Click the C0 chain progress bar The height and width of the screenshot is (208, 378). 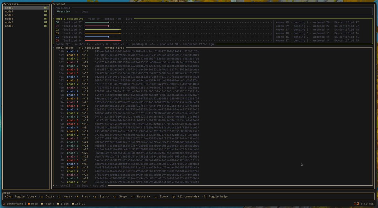(97, 22)
